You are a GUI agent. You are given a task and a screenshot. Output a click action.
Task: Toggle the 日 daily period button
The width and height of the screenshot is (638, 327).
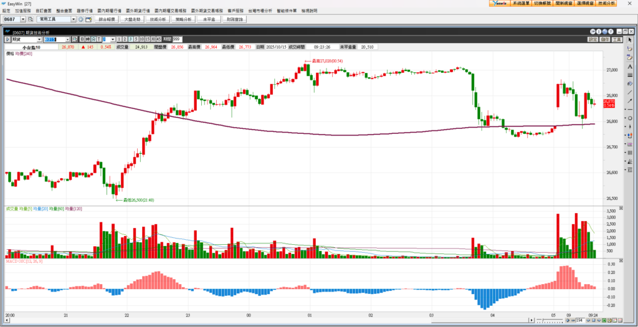(x=81, y=39)
